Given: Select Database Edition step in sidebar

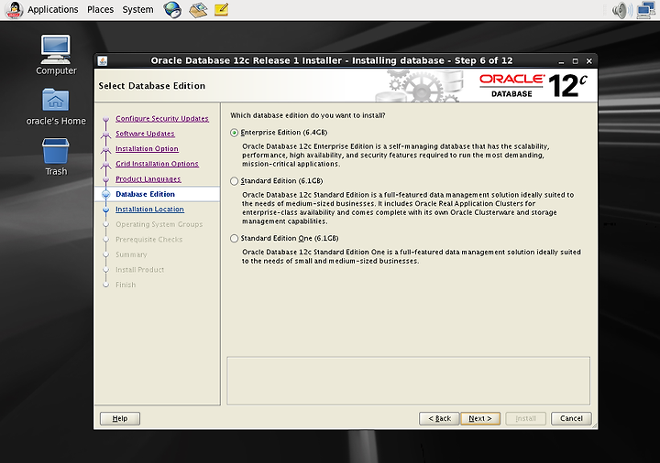Looking at the screenshot, I should click(x=145, y=194).
